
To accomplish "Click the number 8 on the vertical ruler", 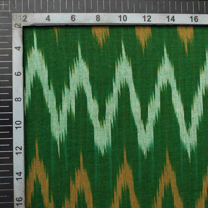I will click(18, 99).
